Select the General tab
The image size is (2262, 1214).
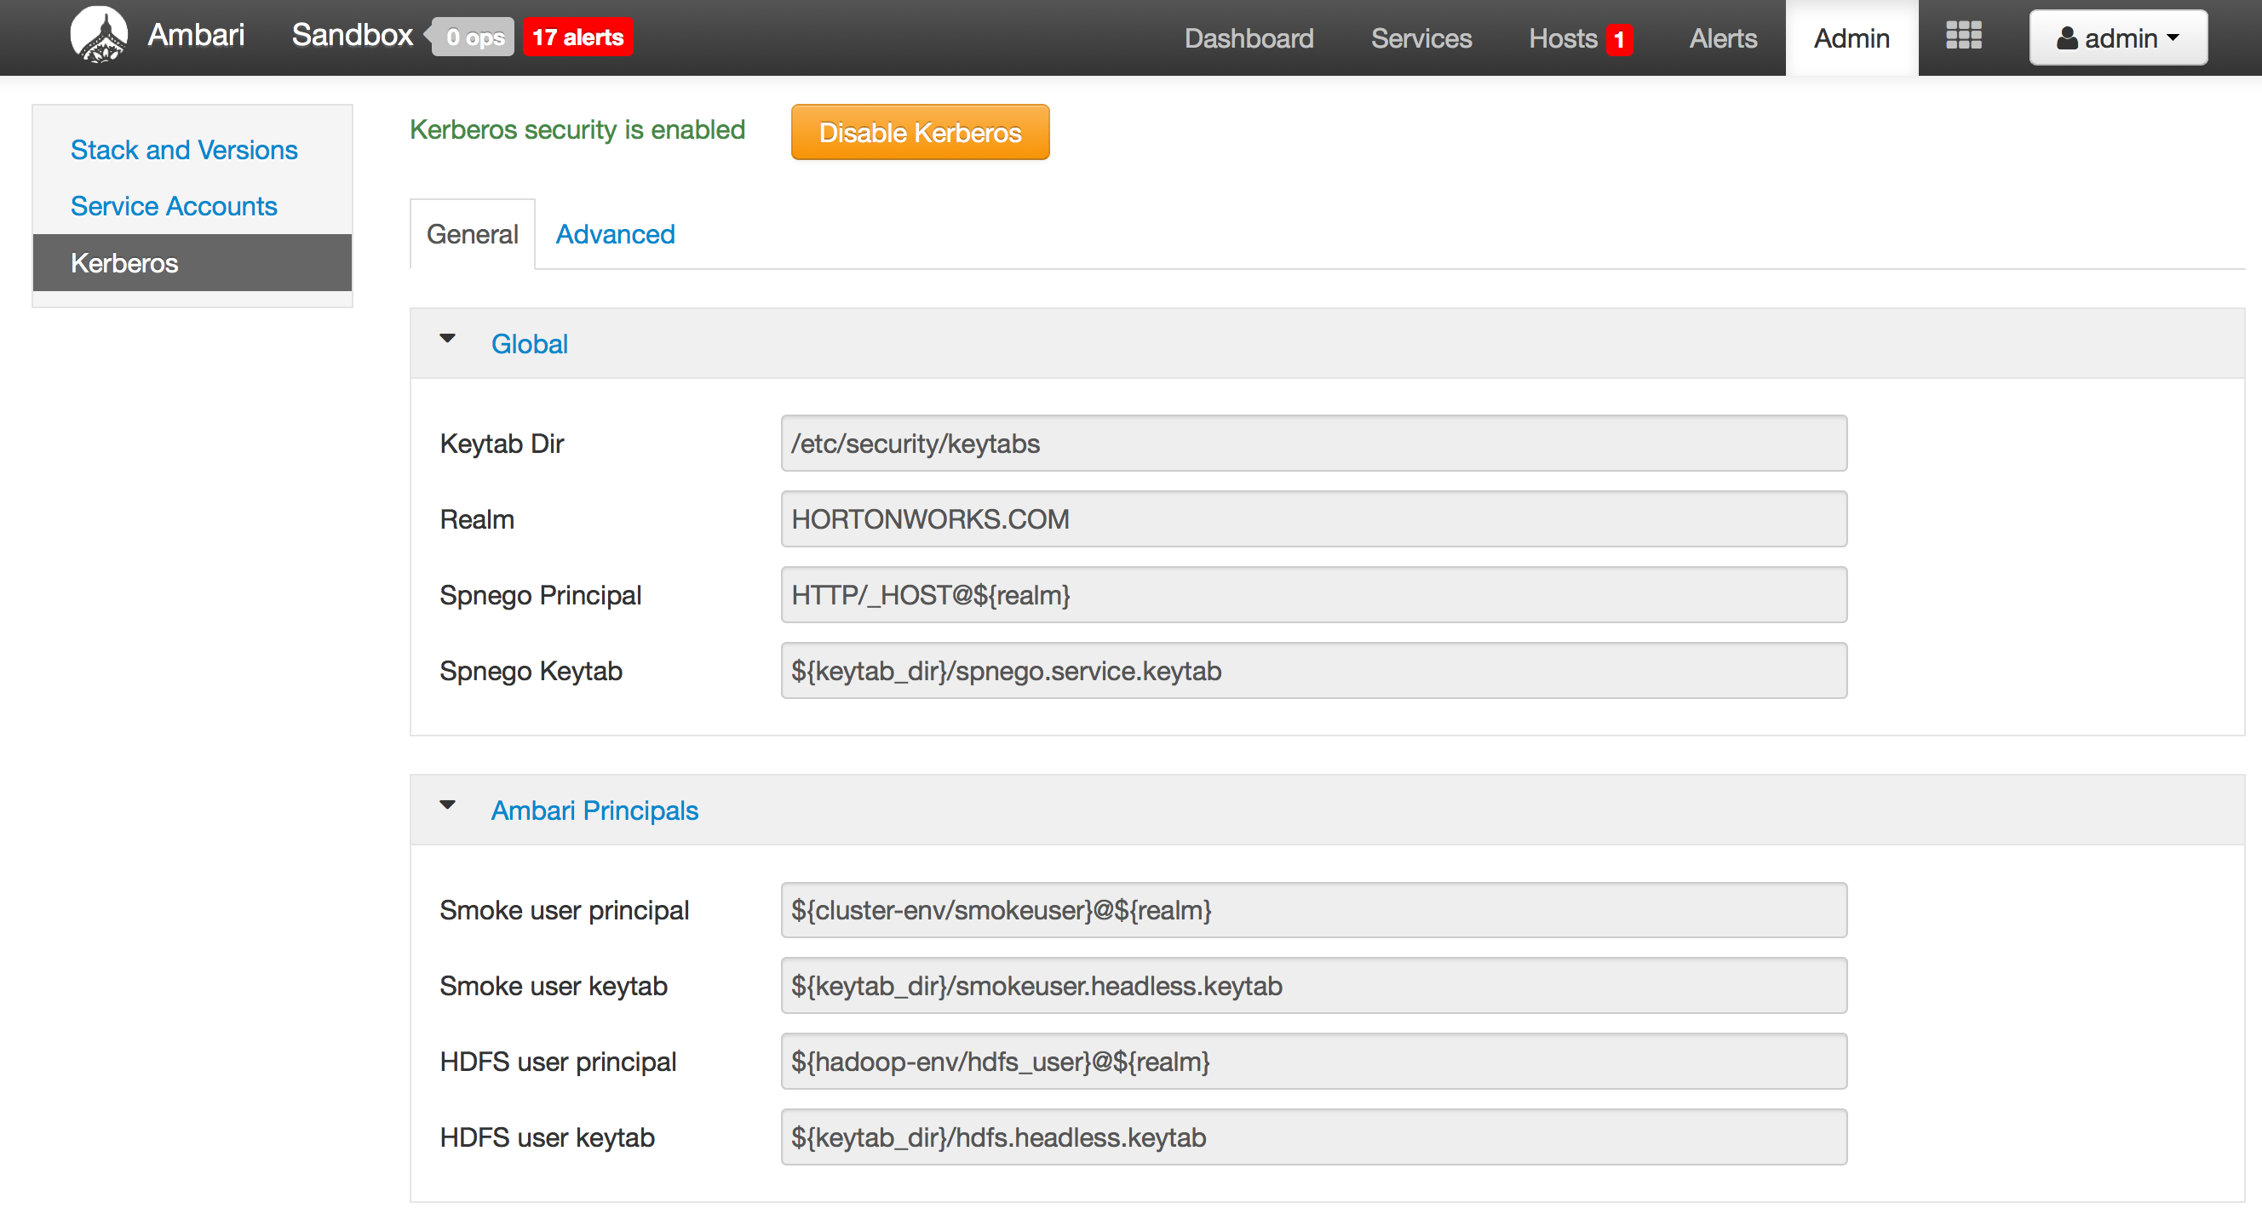click(473, 234)
